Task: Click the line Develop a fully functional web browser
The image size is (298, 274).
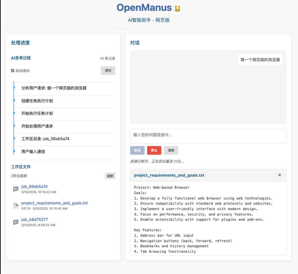Action: [x=203, y=198]
